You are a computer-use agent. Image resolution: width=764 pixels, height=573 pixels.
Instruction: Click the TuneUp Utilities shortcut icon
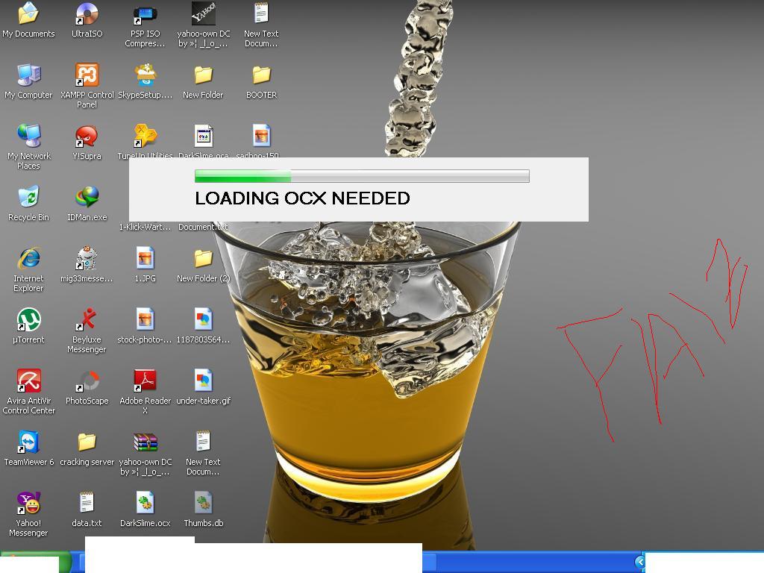pyautogui.click(x=145, y=136)
